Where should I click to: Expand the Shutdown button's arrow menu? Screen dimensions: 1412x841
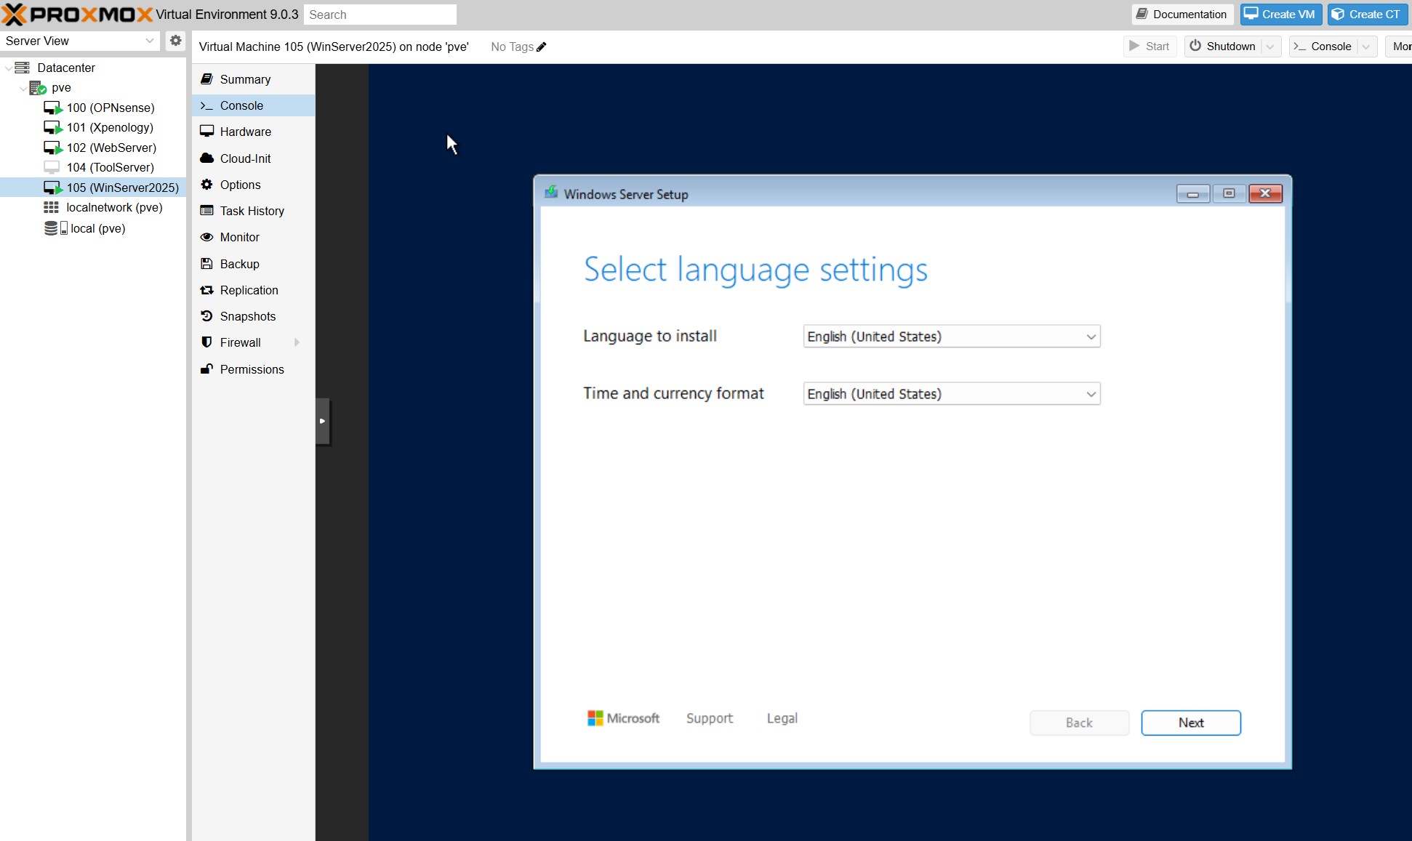[1270, 47]
